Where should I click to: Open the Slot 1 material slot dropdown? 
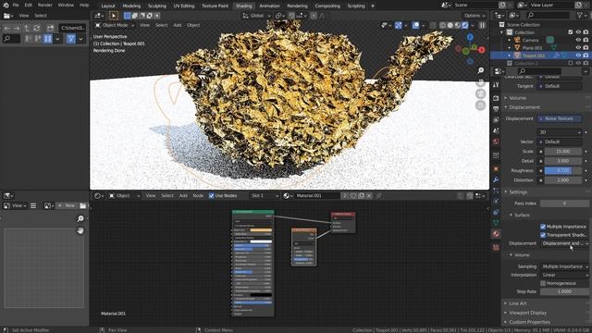click(x=265, y=195)
